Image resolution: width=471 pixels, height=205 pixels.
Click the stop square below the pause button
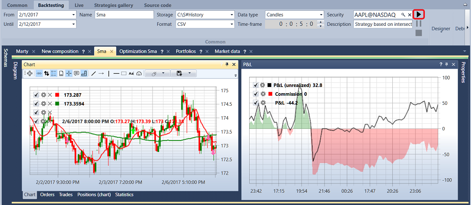click(419, 33)
